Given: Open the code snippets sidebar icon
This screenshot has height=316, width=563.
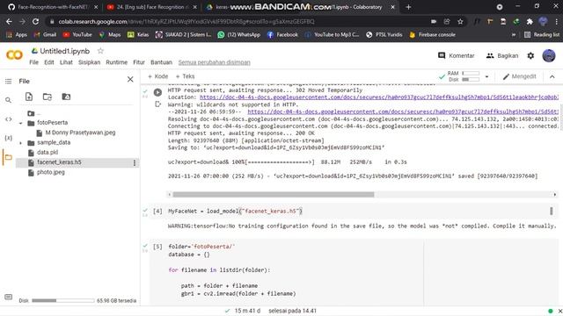Looking at the screenshot, I should pos(8,119).
